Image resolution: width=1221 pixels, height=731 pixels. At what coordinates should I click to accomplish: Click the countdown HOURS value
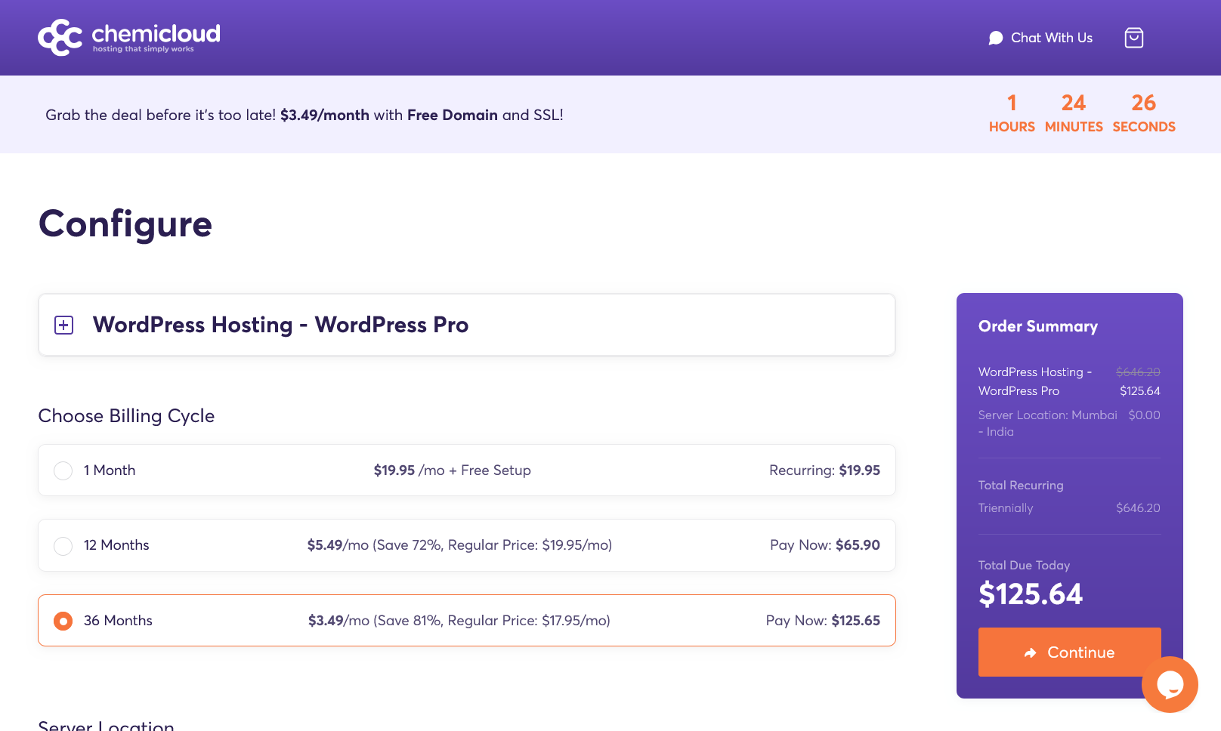point(1012,103)
